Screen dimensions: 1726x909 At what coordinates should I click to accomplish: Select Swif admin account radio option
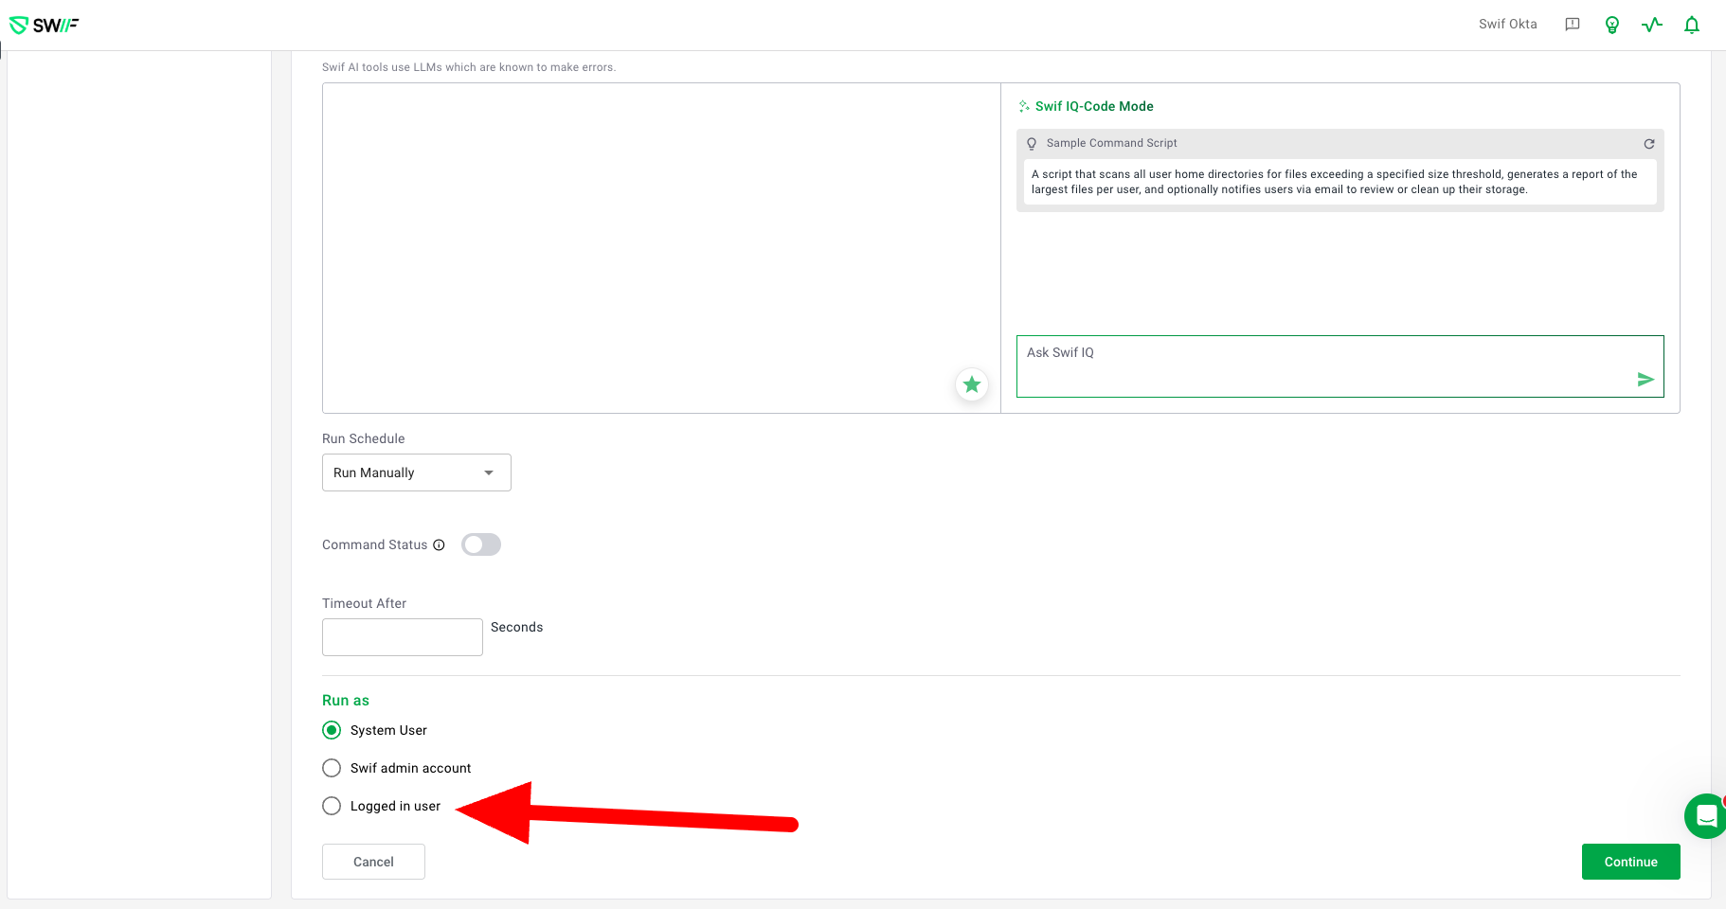332,768
